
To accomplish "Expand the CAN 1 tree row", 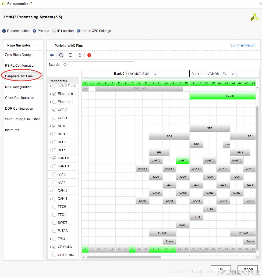I will [50, 199].
